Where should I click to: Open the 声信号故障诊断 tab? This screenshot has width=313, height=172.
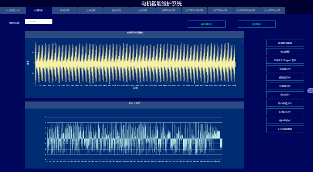tap(272, 10)
